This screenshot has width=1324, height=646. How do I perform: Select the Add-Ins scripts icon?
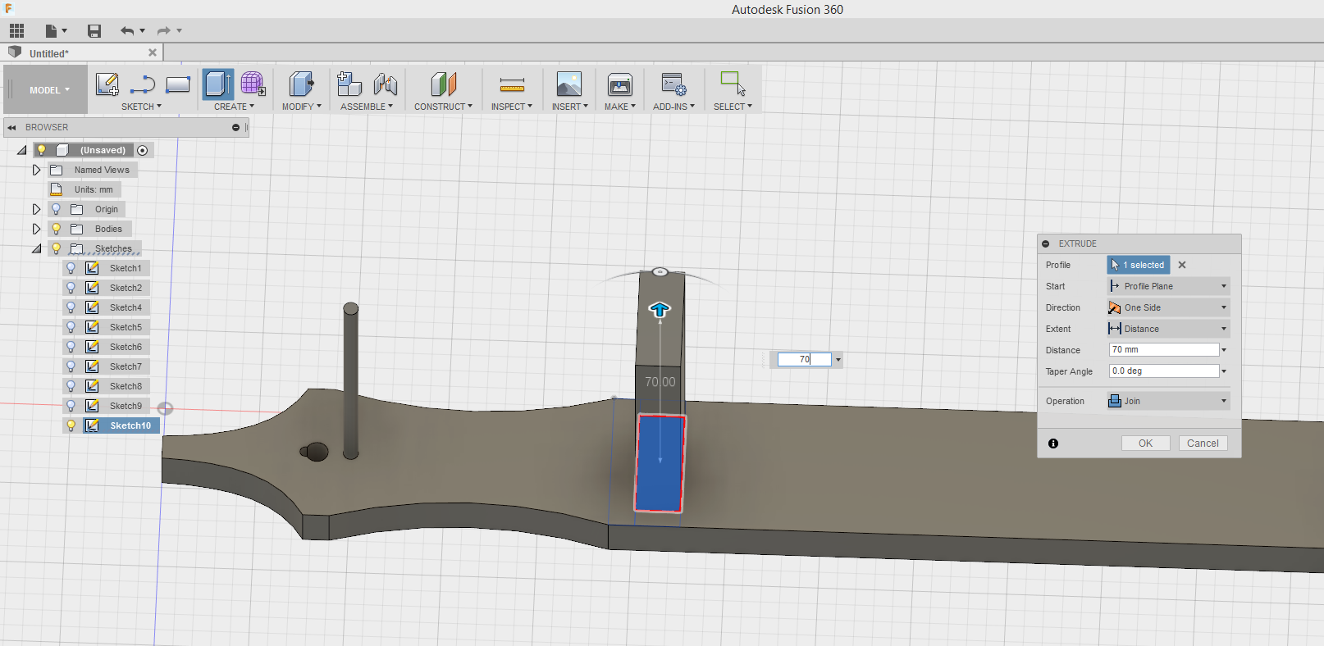coord(673,84)
